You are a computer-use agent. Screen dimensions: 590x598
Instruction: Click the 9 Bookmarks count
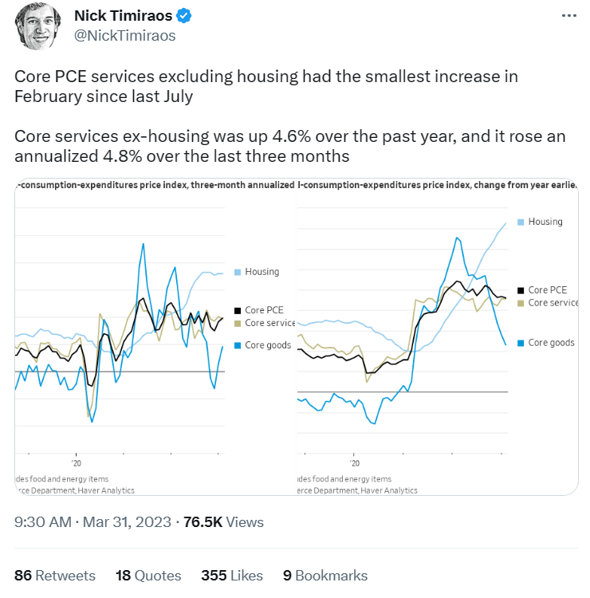pyautogui.click(x=325, y=576)
